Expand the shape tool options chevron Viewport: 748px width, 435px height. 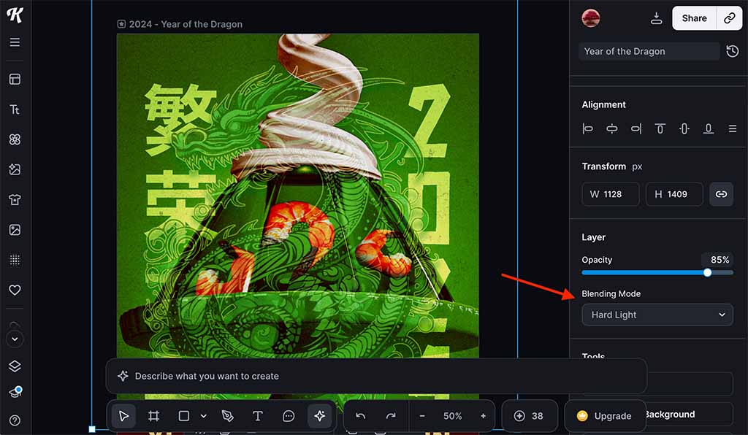point(203,416)
